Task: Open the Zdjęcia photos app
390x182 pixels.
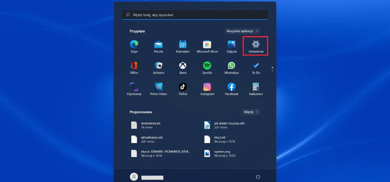Action: (231, 45)
